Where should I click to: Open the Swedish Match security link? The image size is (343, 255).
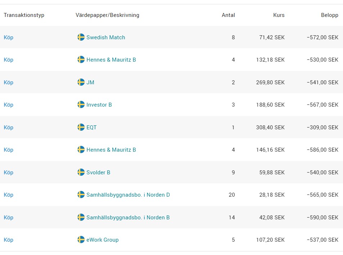106,37
